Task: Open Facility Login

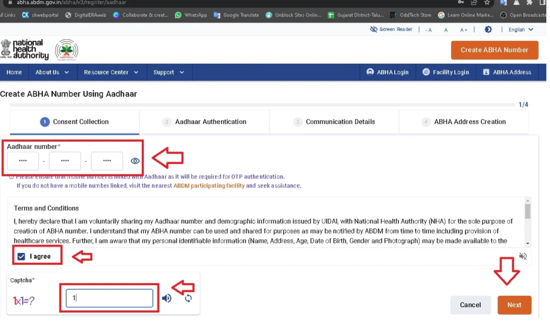Action: coord(446,72)
